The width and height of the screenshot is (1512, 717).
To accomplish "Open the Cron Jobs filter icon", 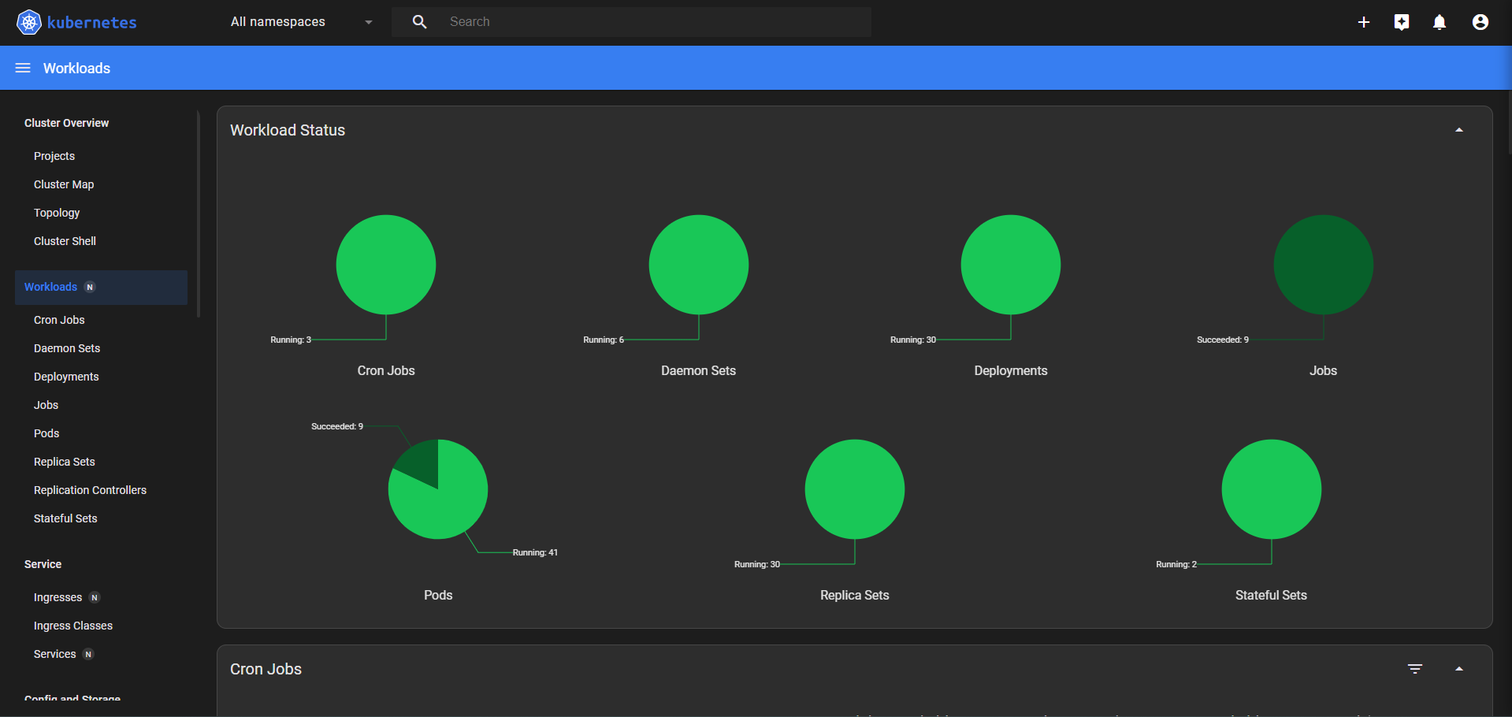I will point(1415,668).
